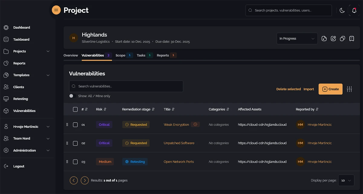Screen dimensions: 363x194
Task: Open the column filter settings icon
Action: [349, 89]
